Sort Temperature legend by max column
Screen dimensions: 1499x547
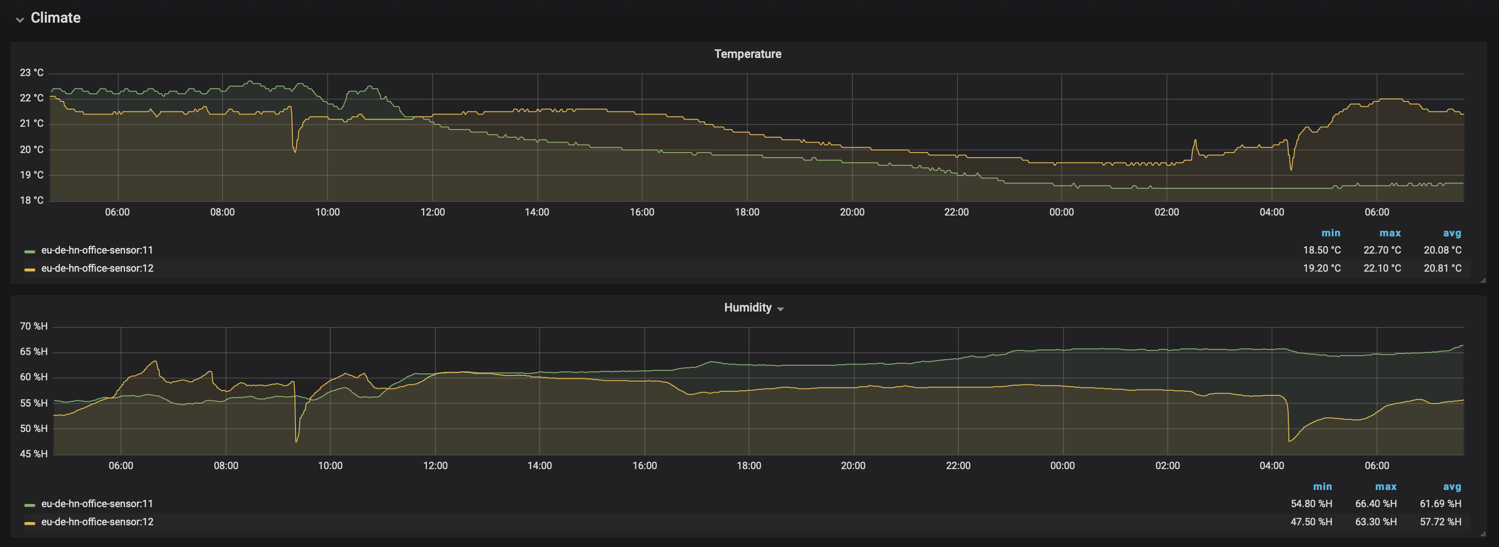coord(1390,233)
